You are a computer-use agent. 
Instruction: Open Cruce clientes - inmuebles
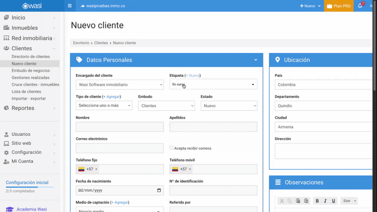[x=35, y=84]
